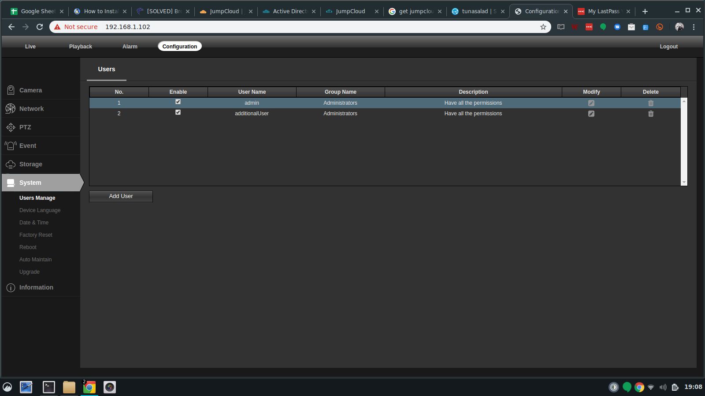Click the user table scrollbar down arrow

coord(684,182)
